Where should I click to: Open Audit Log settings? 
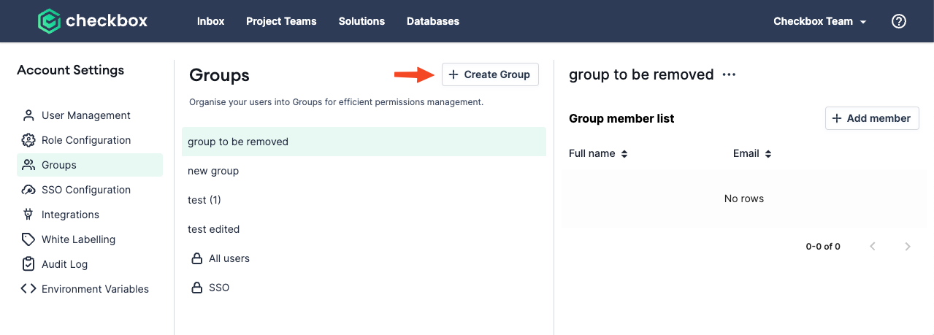click(90, 264)
